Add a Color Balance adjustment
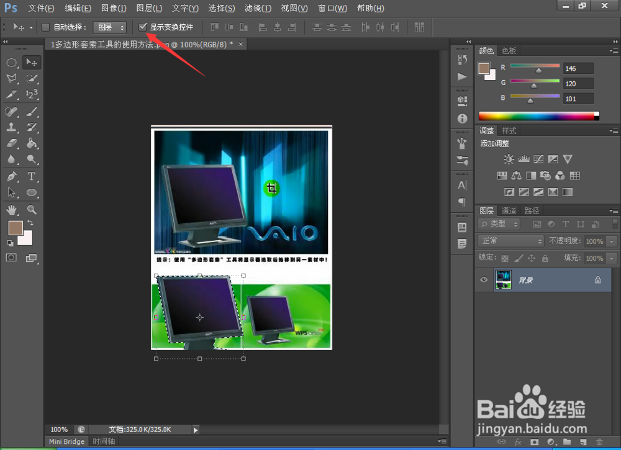The height and width of the screenshot is (450, 621). 516,175
